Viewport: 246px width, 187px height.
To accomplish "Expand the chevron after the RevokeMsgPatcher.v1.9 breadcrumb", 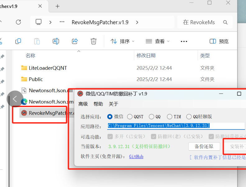I will coord(137,22).
